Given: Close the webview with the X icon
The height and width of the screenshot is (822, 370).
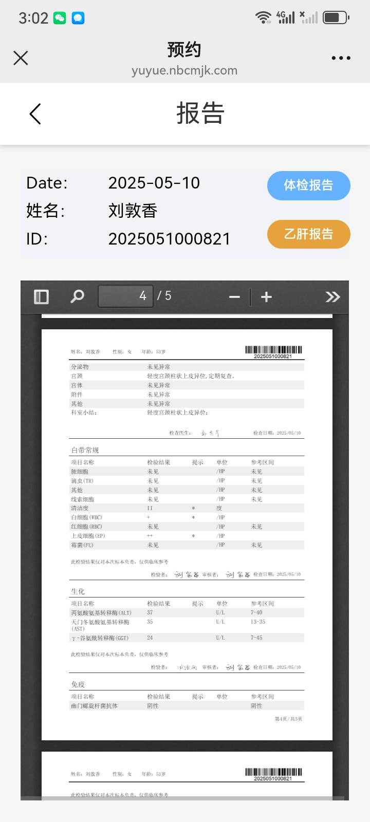Looking at the screenshot, I should click(21, 58).
